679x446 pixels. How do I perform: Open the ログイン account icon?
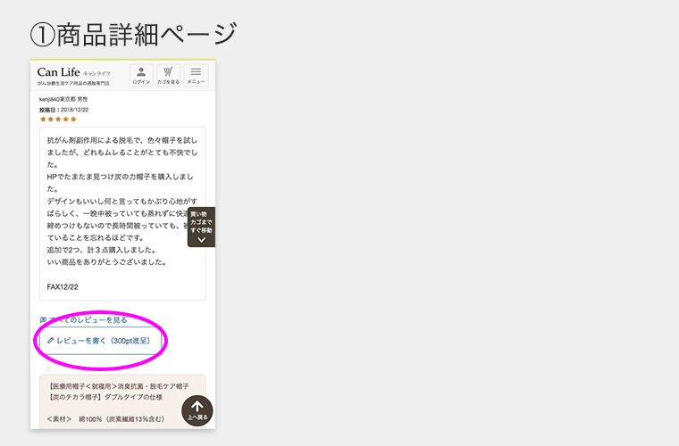pyautogui.click(x=141, y=75)
